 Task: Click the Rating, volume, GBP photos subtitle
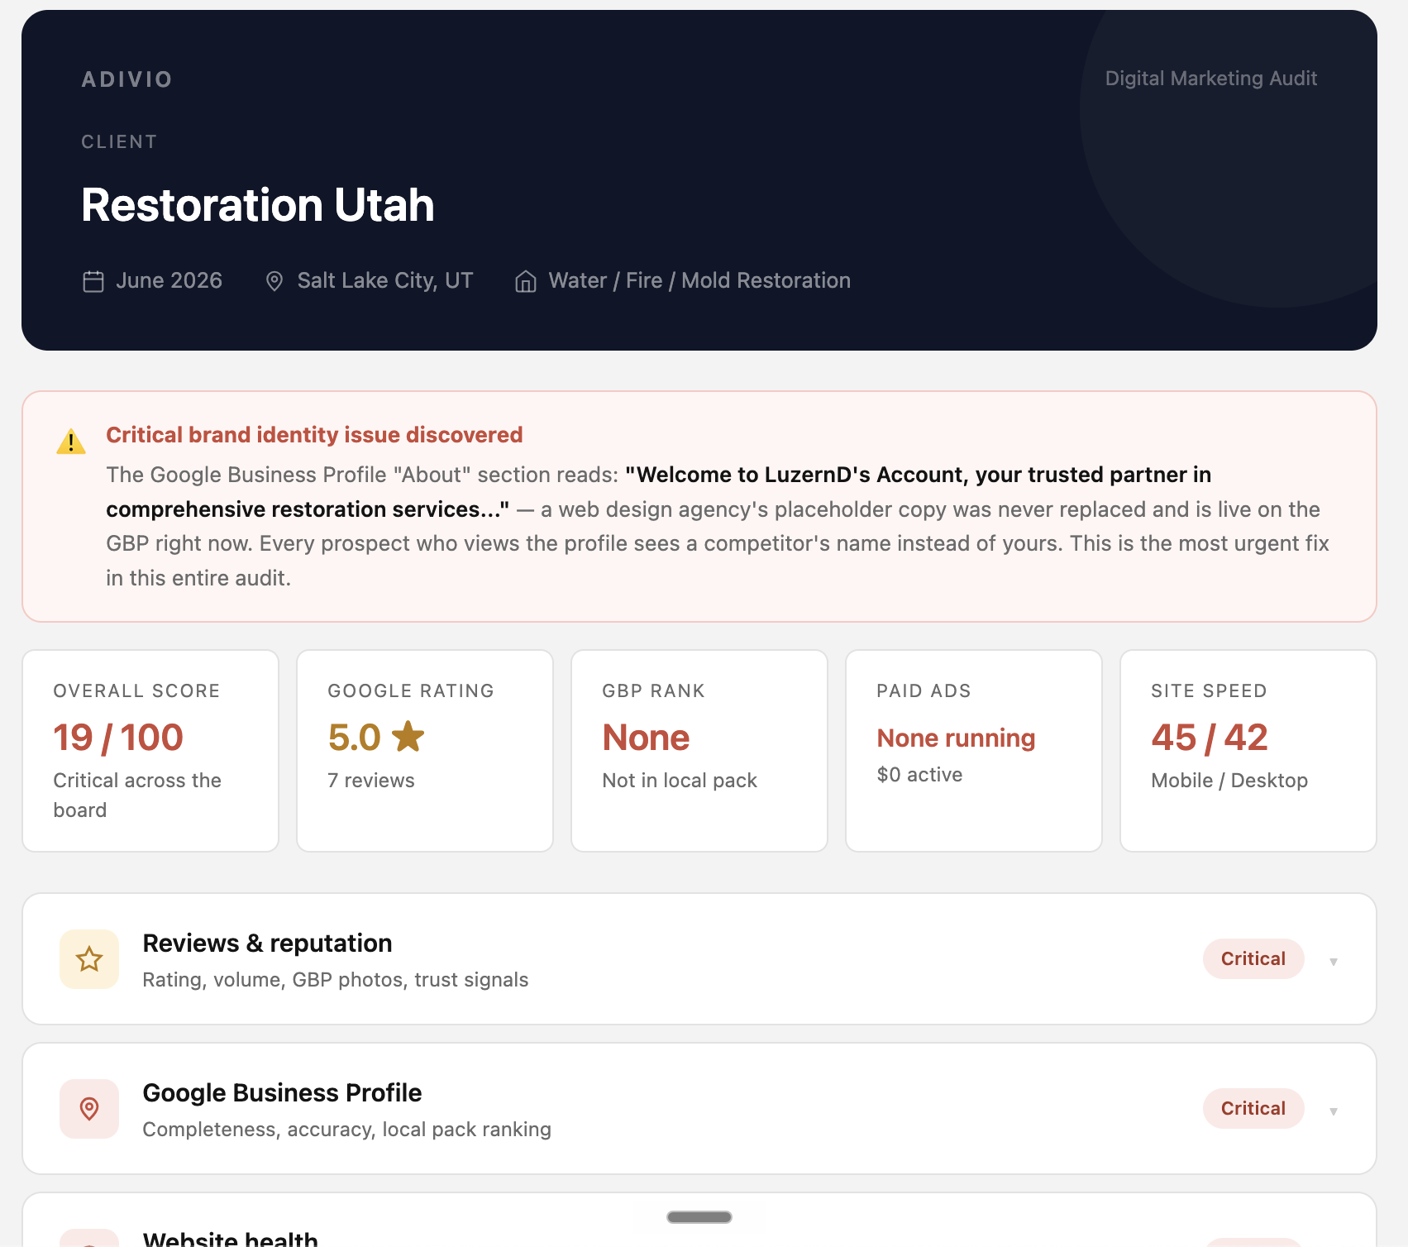click(x=336, y=980)
